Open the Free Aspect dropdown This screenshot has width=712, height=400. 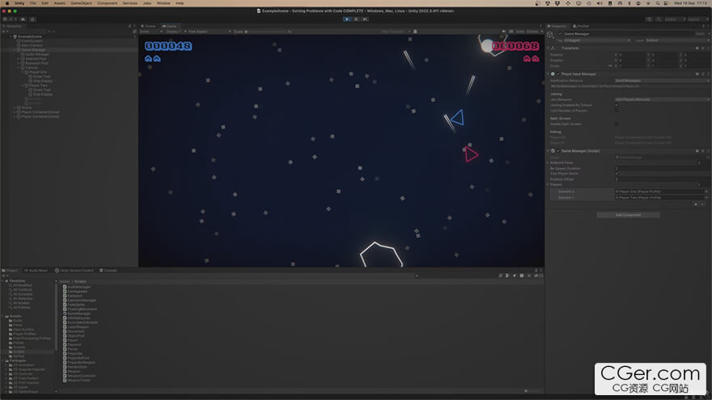pos(209,32)
